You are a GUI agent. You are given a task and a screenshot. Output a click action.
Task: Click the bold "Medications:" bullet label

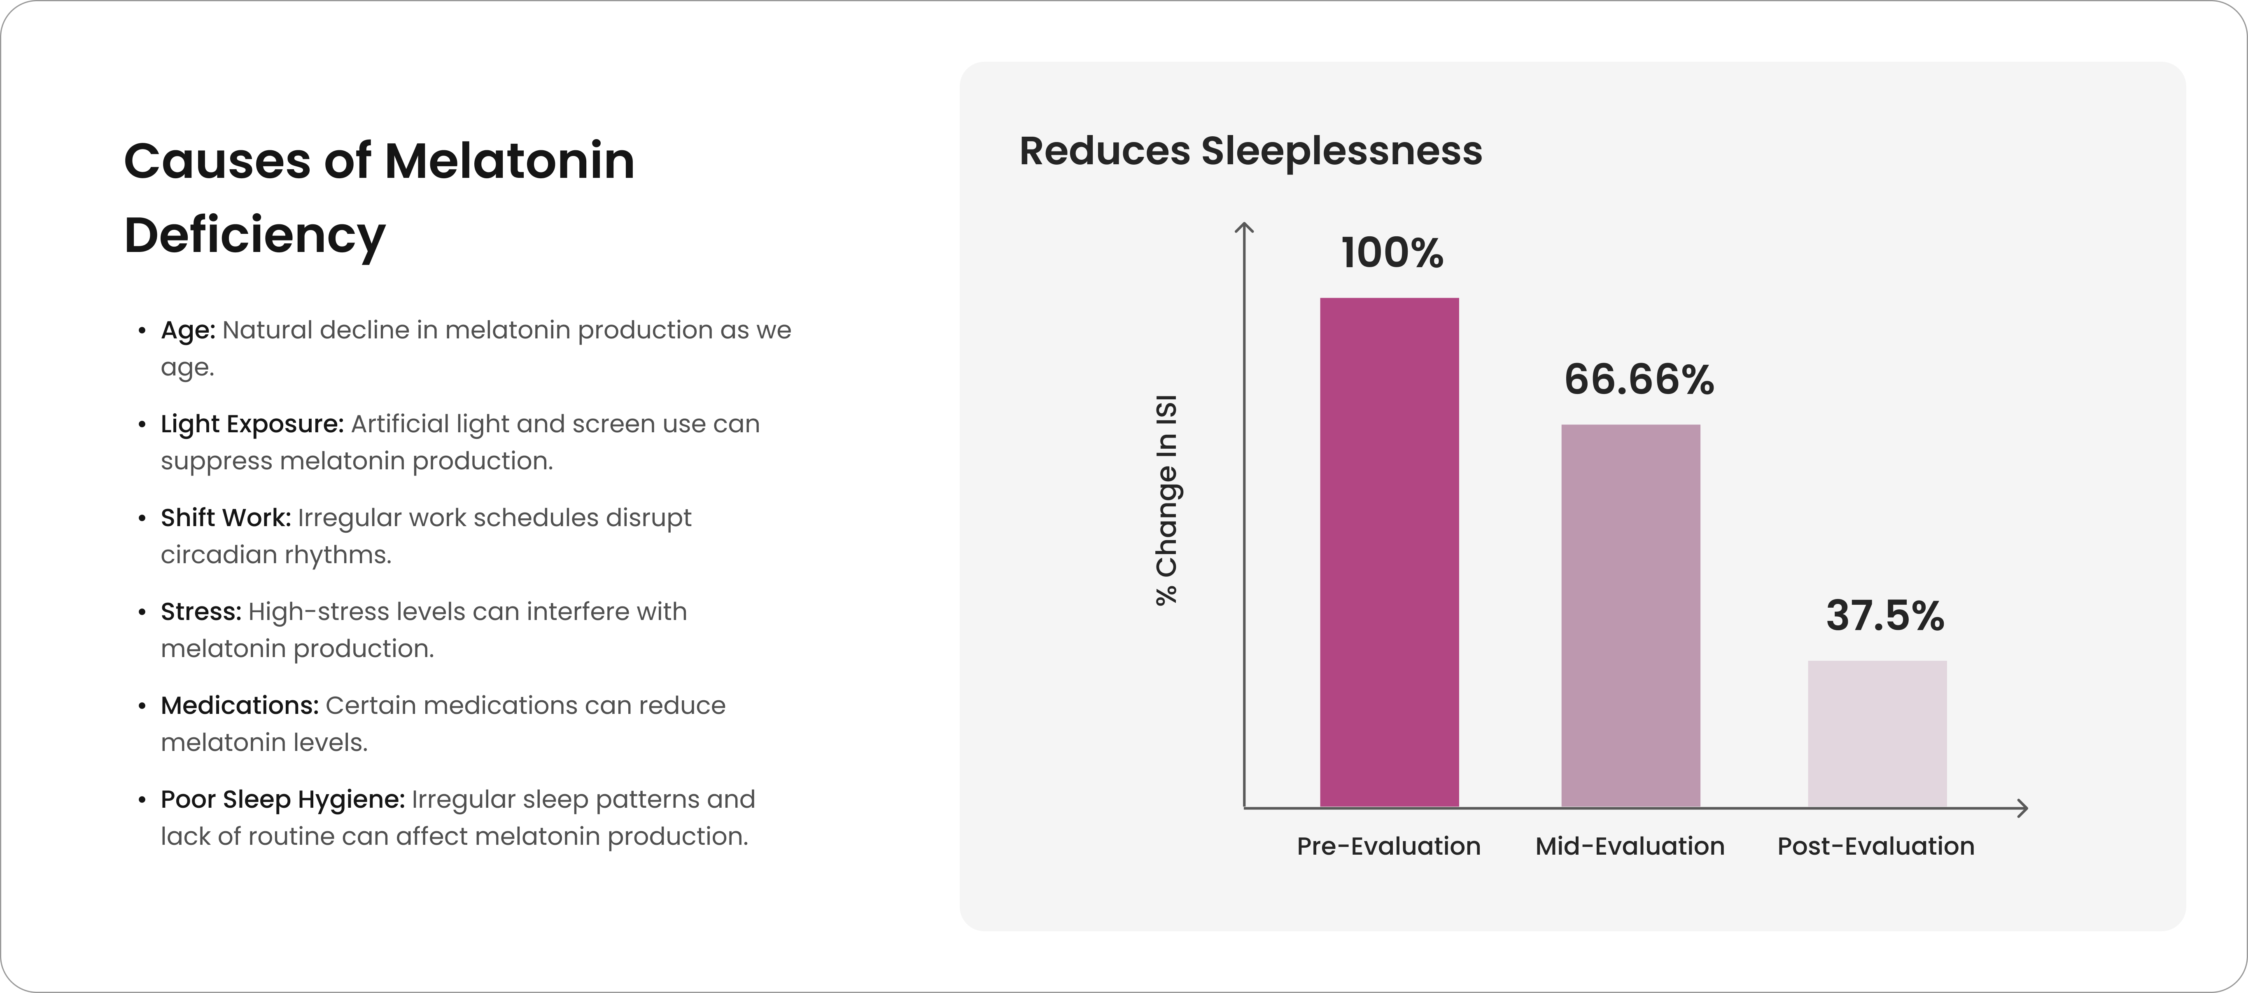[239, 705]
